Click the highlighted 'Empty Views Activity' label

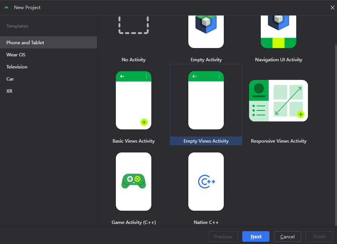(206, 141)
